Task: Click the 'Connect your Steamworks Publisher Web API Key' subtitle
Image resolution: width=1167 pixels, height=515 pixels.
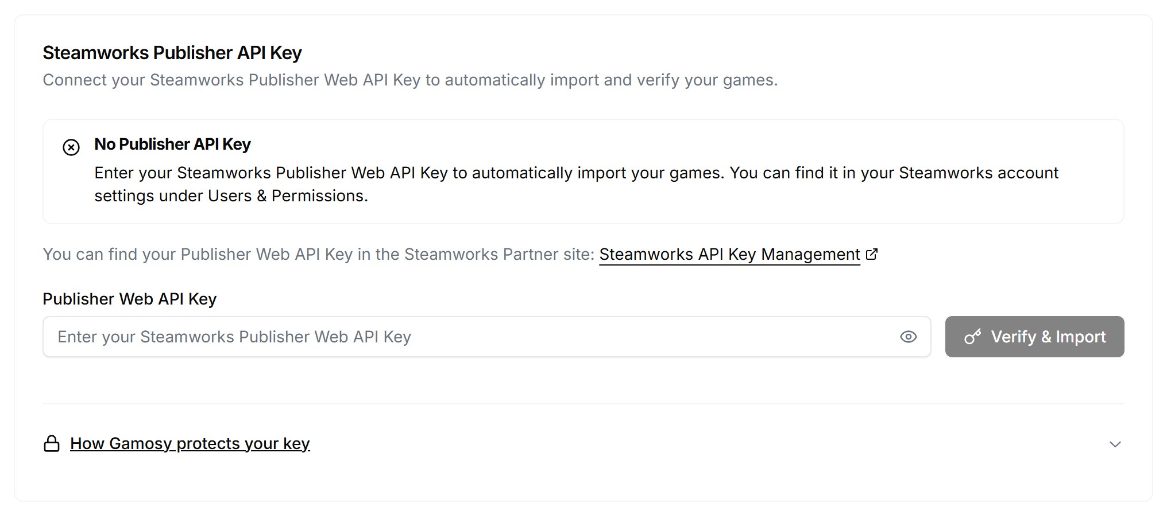Action: (x=410, y=80)
